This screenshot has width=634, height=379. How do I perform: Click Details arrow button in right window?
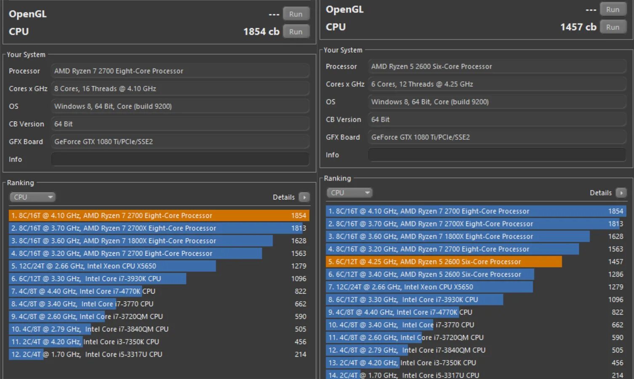pos(621,192)
